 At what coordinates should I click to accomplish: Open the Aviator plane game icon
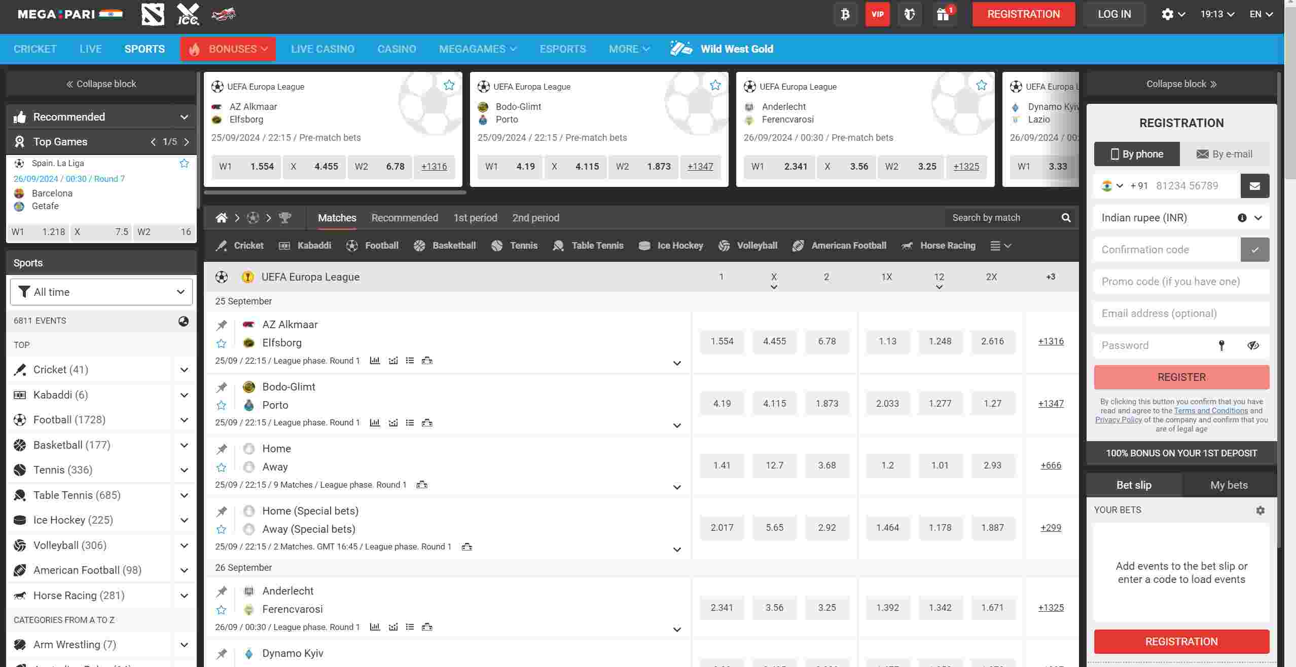point(223,14)
